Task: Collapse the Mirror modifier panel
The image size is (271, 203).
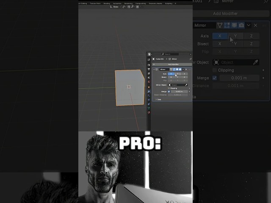Action: click(x=154, y=69)
